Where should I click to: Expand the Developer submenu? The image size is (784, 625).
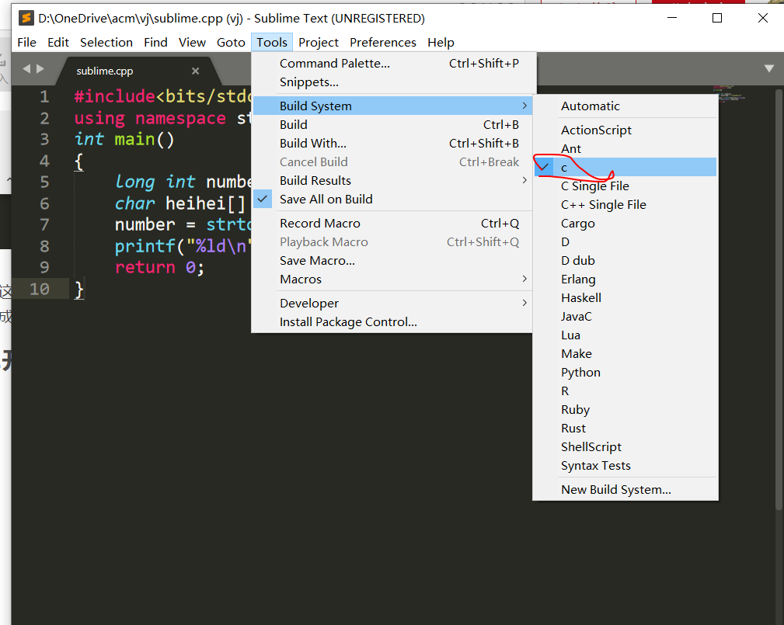[392, 304]
